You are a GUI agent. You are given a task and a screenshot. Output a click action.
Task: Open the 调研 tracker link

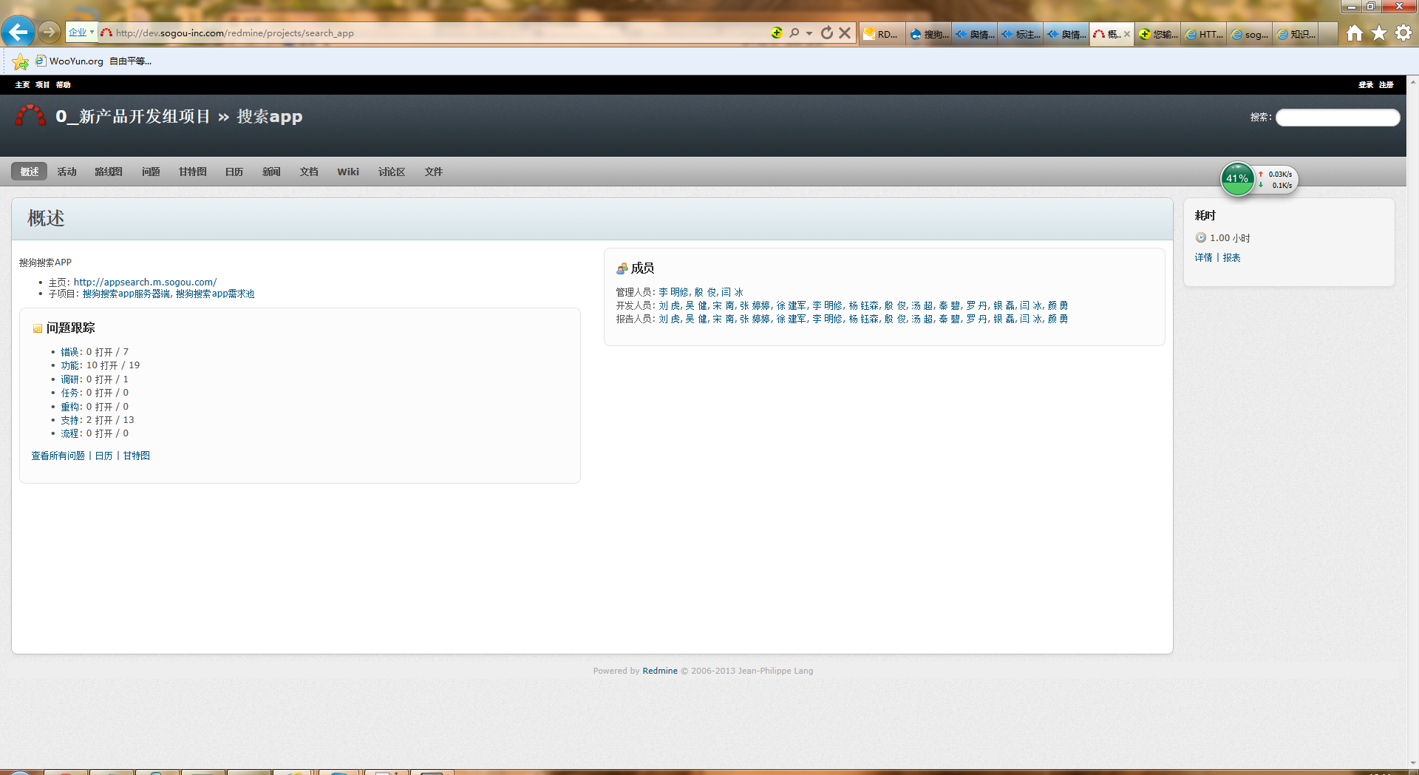69,379
